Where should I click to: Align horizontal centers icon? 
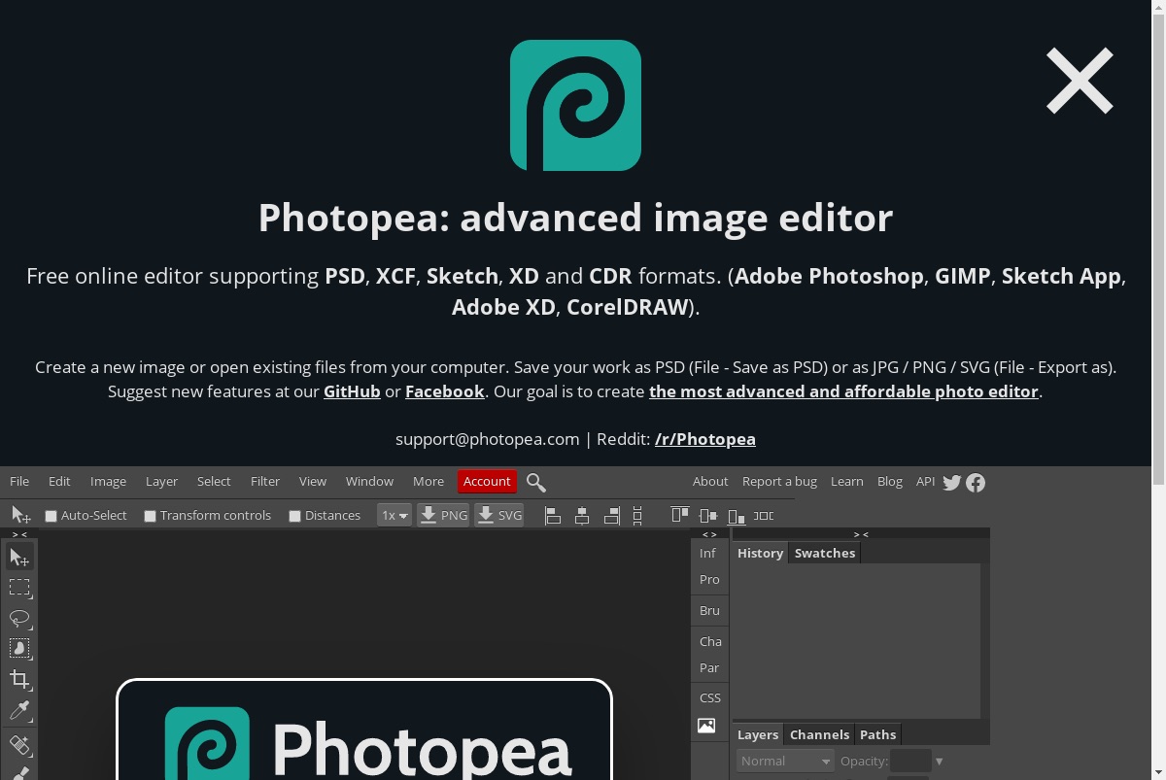click(582, 516)
